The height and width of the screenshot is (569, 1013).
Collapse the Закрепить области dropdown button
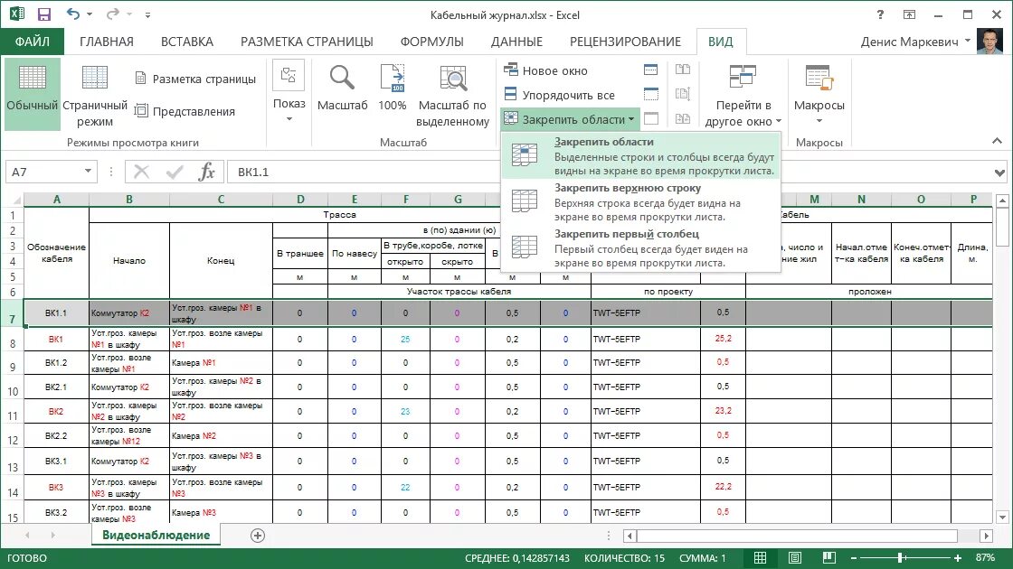570,119
